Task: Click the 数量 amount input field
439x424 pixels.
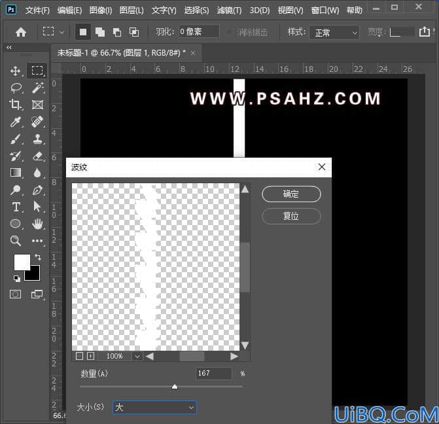Action: click(x=213, y=374)
